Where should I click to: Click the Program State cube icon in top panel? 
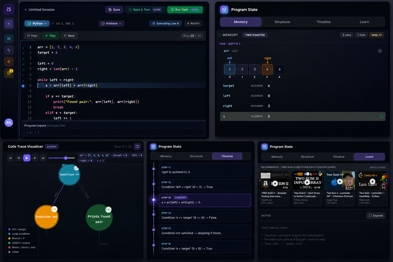(x=224, y=9)
